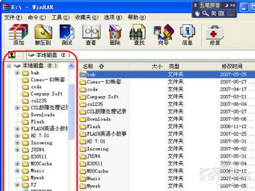Sort by the 名称 column header

point(104,66)
